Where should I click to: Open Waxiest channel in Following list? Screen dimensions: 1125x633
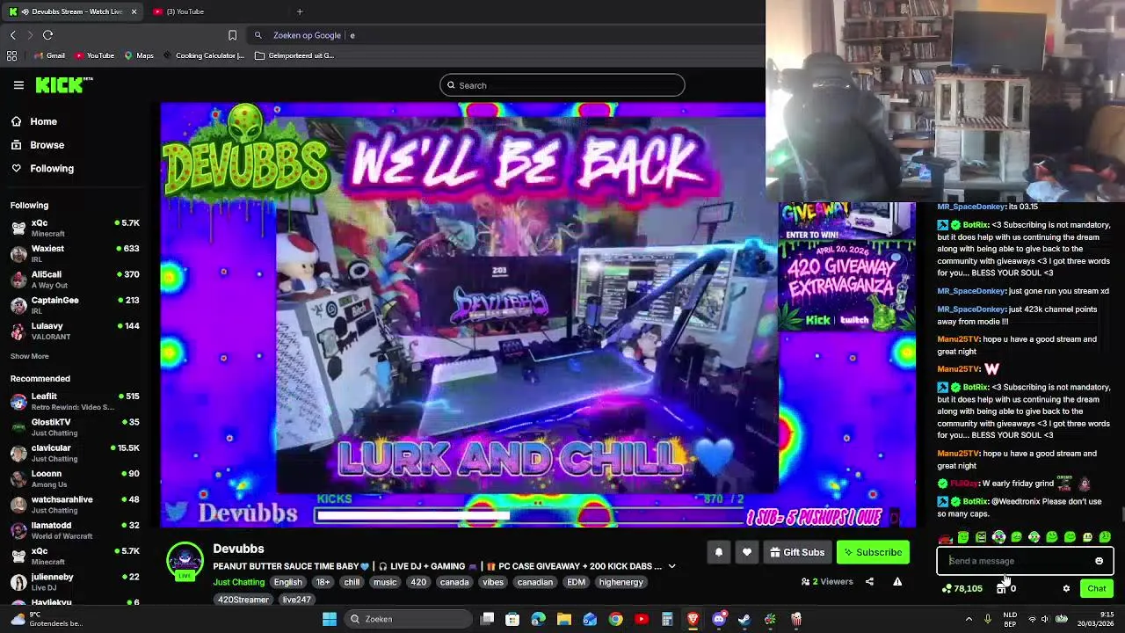(x=75, y=253)
